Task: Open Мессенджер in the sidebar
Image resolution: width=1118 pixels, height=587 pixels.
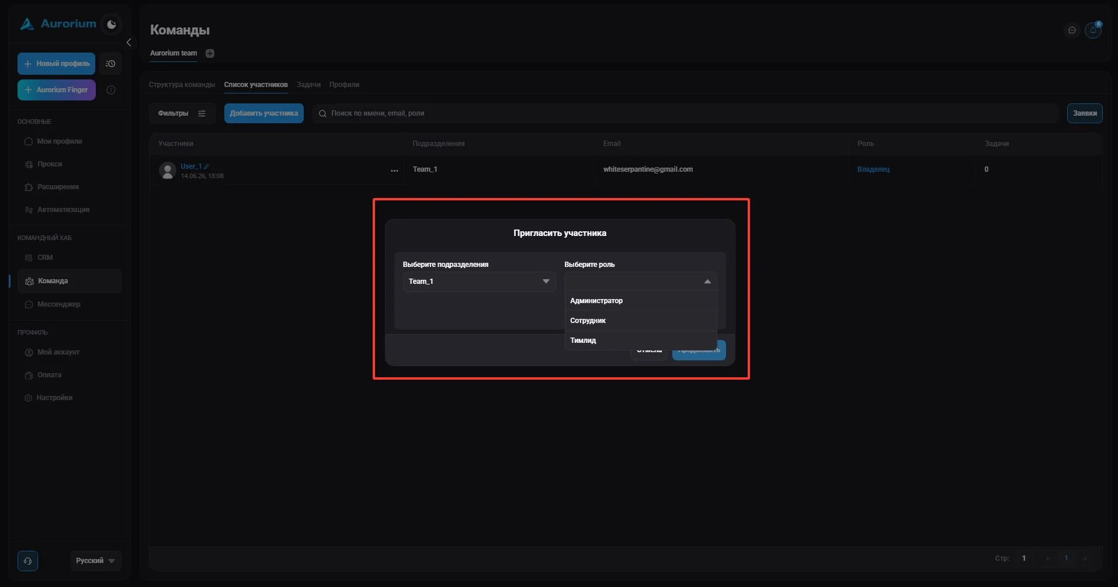Action: click(x=59, y=304)
